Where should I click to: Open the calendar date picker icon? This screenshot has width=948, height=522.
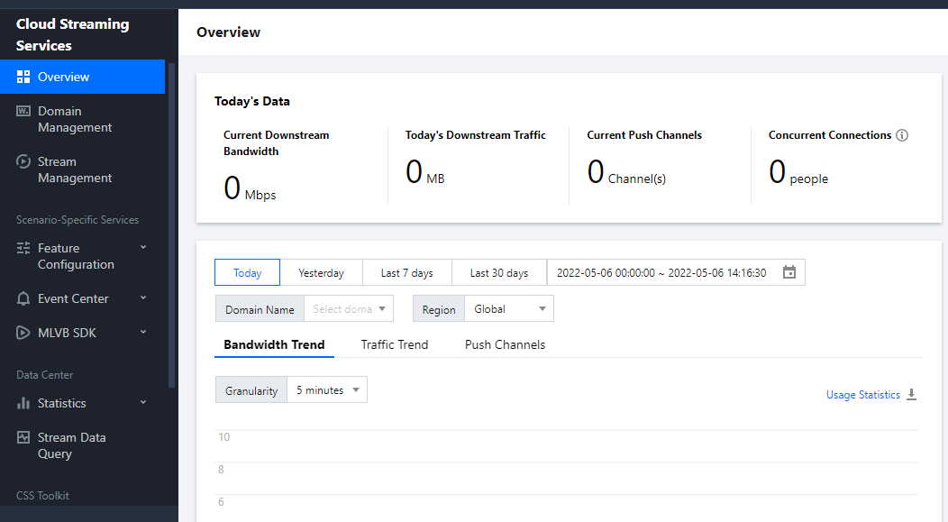pyautogui.click(x=789, y=272)
